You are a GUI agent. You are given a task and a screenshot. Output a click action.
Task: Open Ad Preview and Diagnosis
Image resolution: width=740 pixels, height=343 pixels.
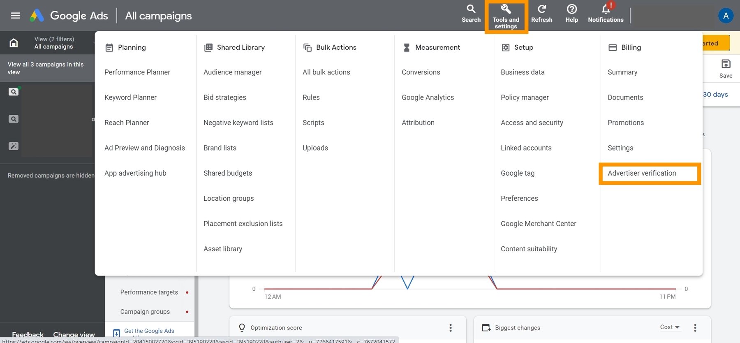145,148
